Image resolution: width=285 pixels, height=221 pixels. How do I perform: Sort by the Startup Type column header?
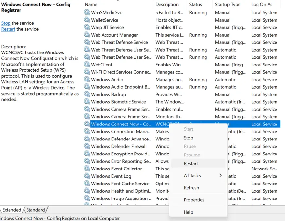click(x=227, y=4)
